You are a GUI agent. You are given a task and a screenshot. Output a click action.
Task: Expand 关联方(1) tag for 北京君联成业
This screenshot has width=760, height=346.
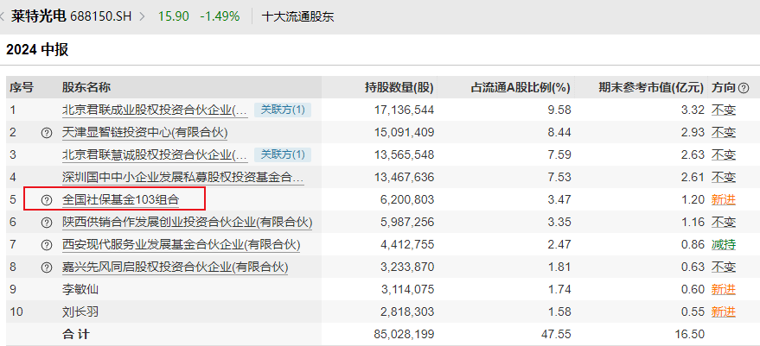pos(283,110)
